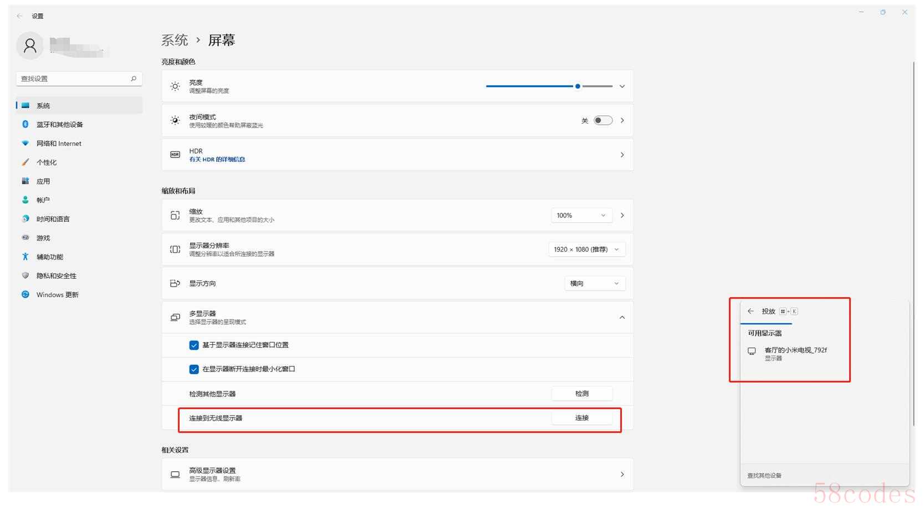This screenshot has width=924, height=510.
Task: Uncheck 在显示器断开连接时最小化窗口 checkbox
Action: pyautogui.click(x=194, y=369)
